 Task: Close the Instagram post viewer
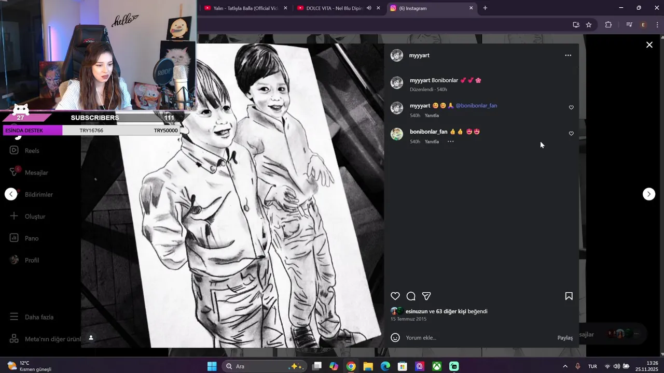click(649, 45)
